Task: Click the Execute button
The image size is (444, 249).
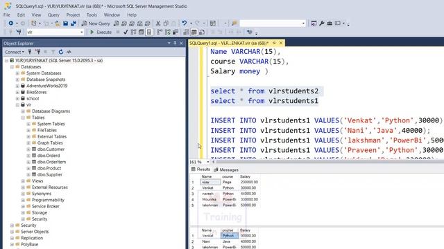Action: click(101, 33)
